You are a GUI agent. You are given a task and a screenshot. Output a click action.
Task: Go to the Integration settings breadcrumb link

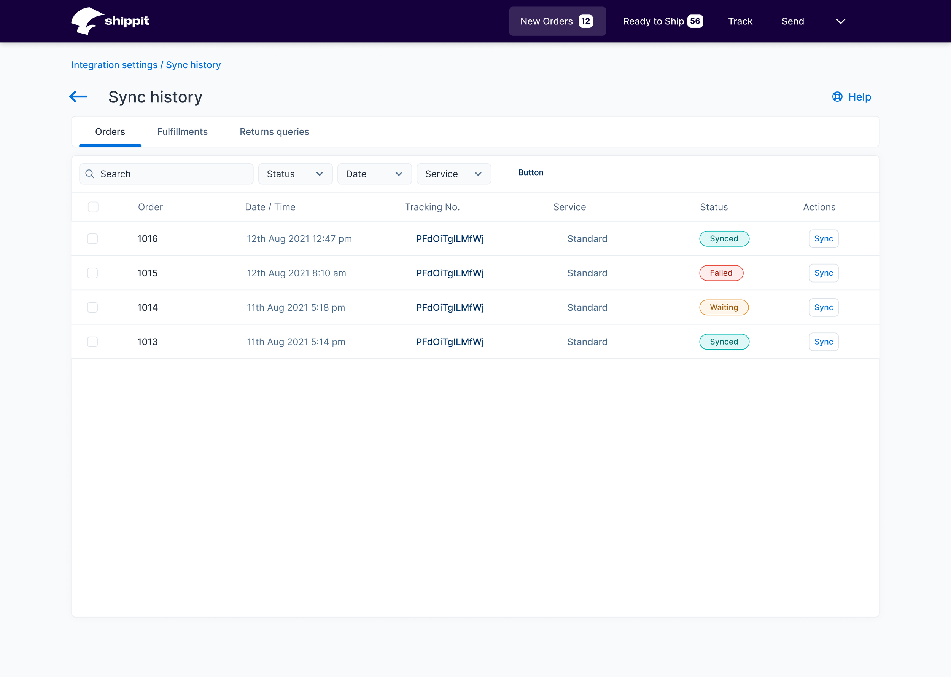pos(114,65)
